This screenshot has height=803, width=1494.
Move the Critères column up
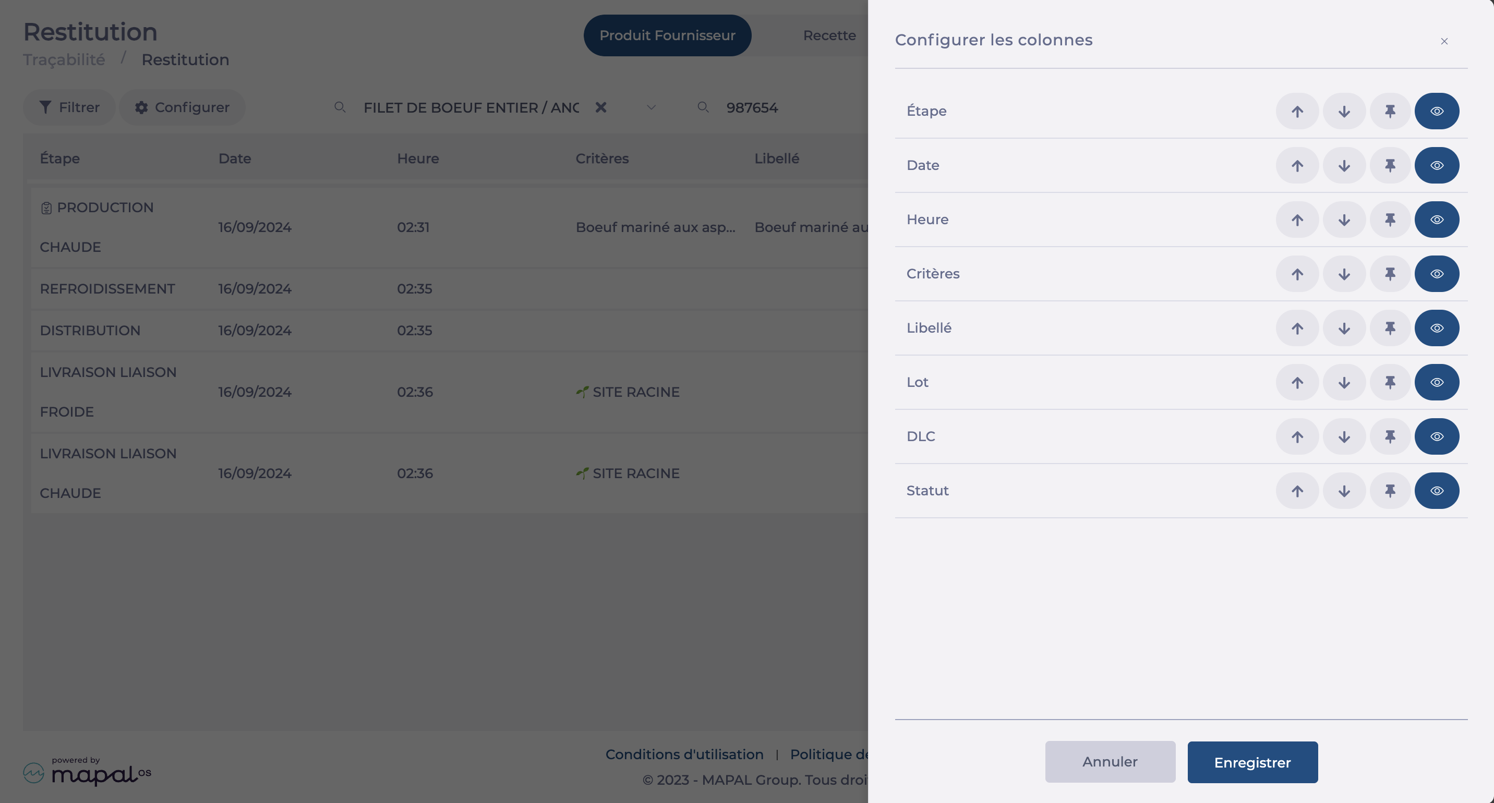(x=1297, y=274)
